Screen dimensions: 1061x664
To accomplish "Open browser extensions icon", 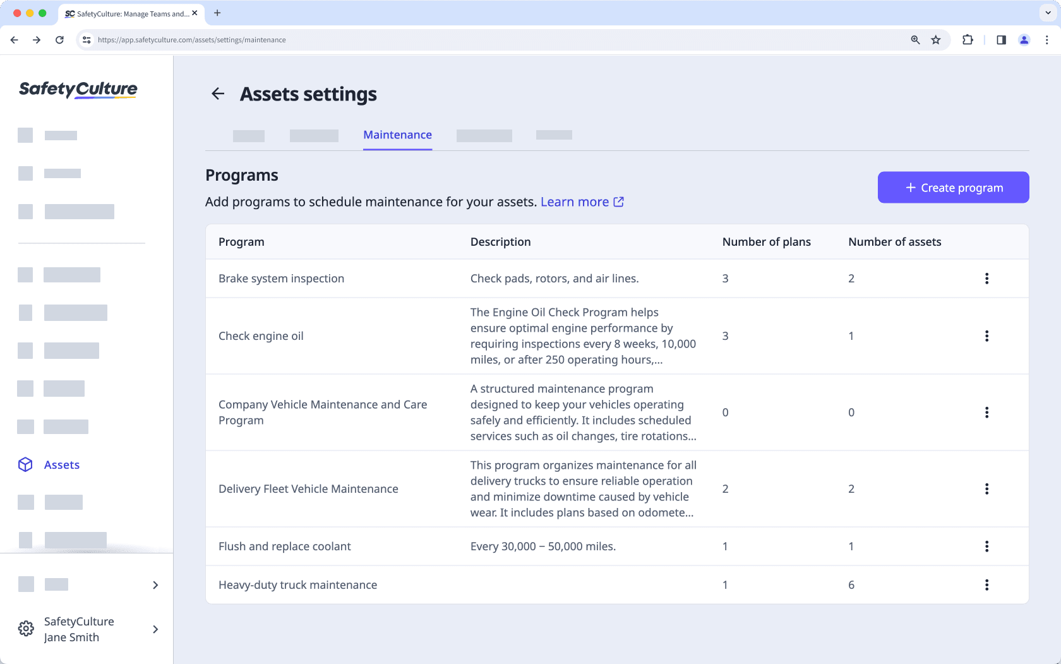I will pyautogui.click(x=968, y=39).
